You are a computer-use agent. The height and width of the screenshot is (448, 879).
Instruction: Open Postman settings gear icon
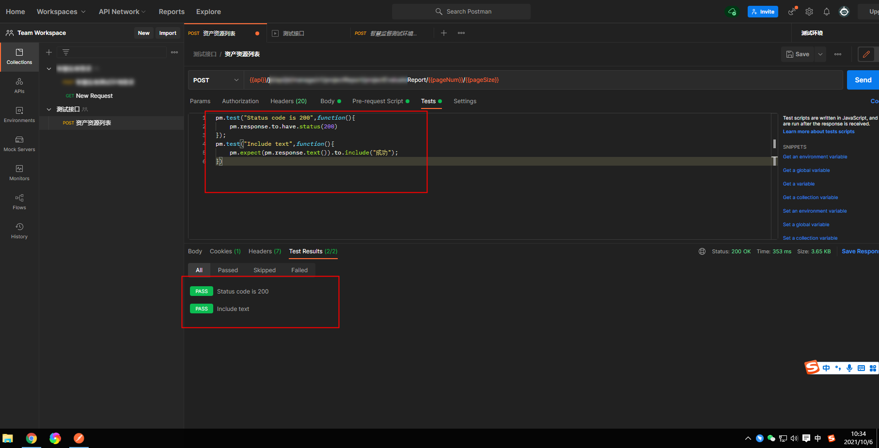[809, 12]
